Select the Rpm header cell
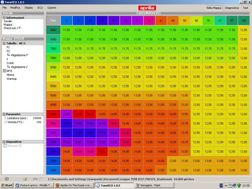 [x=53, y=20]
